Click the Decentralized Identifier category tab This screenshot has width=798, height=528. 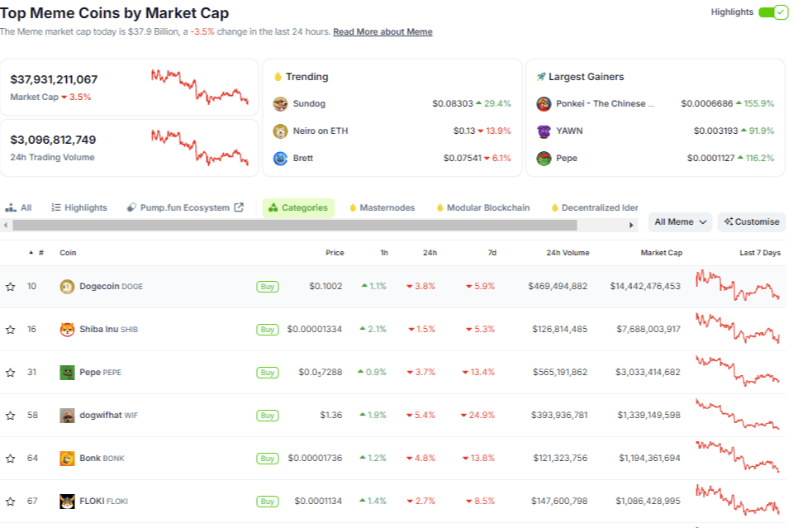[x=594, y=207]
